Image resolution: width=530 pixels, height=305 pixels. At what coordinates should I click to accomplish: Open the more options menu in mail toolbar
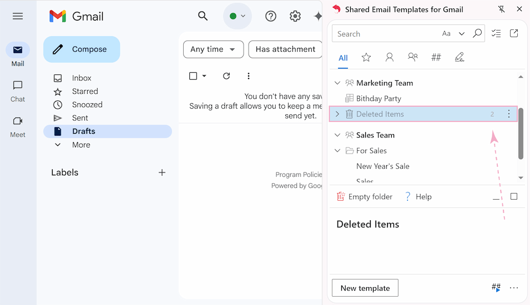(249, 76)
